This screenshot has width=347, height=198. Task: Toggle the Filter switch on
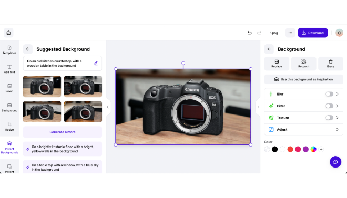coord(329,106)
